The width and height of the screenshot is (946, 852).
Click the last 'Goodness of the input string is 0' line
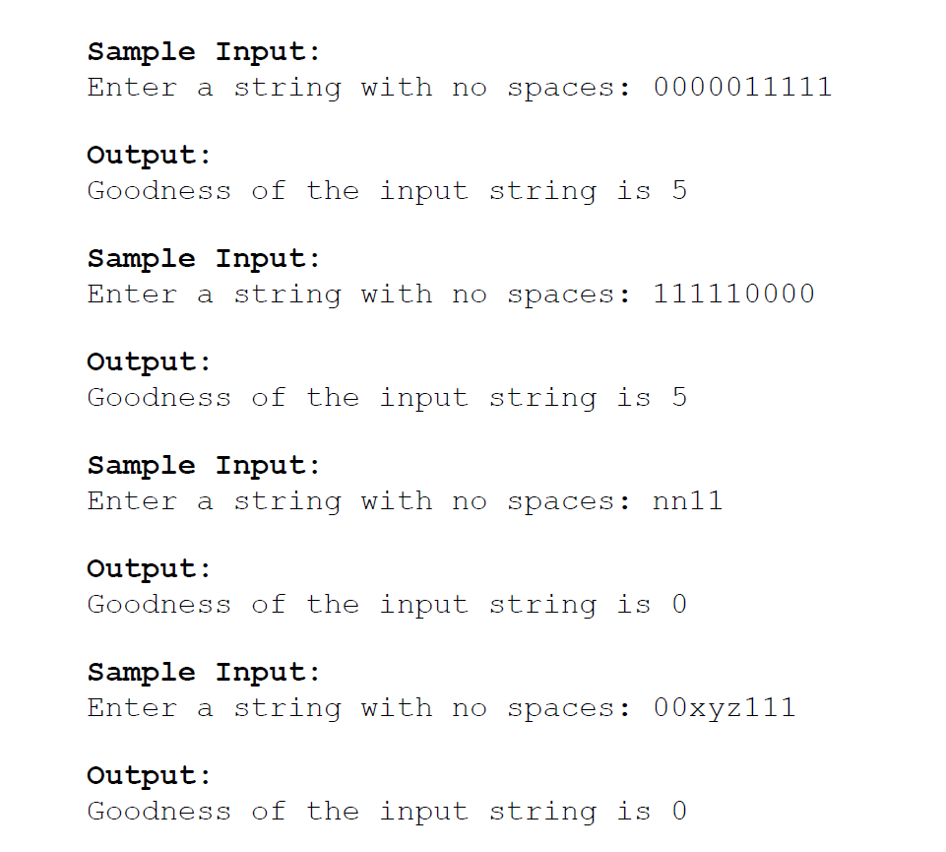(387, 812)
